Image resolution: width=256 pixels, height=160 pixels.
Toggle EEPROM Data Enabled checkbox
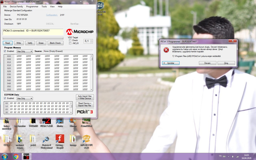coord(5,98)
